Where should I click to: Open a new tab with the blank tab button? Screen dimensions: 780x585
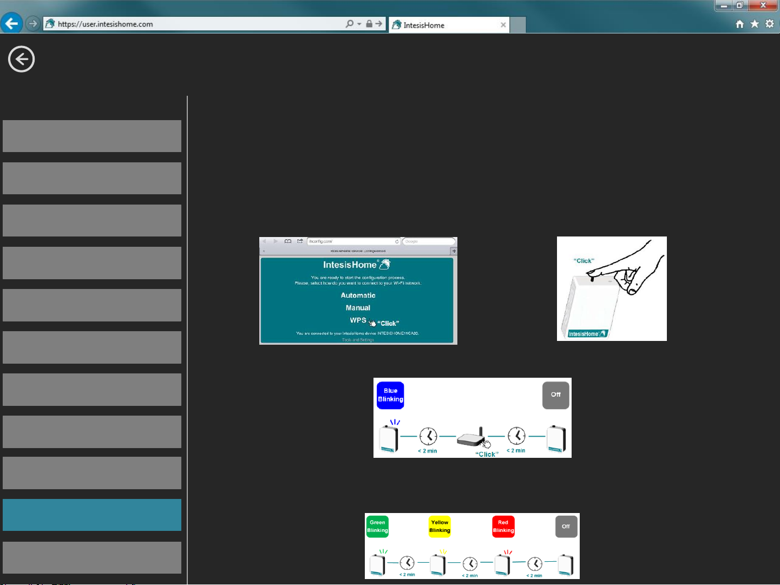coord(518,25)
